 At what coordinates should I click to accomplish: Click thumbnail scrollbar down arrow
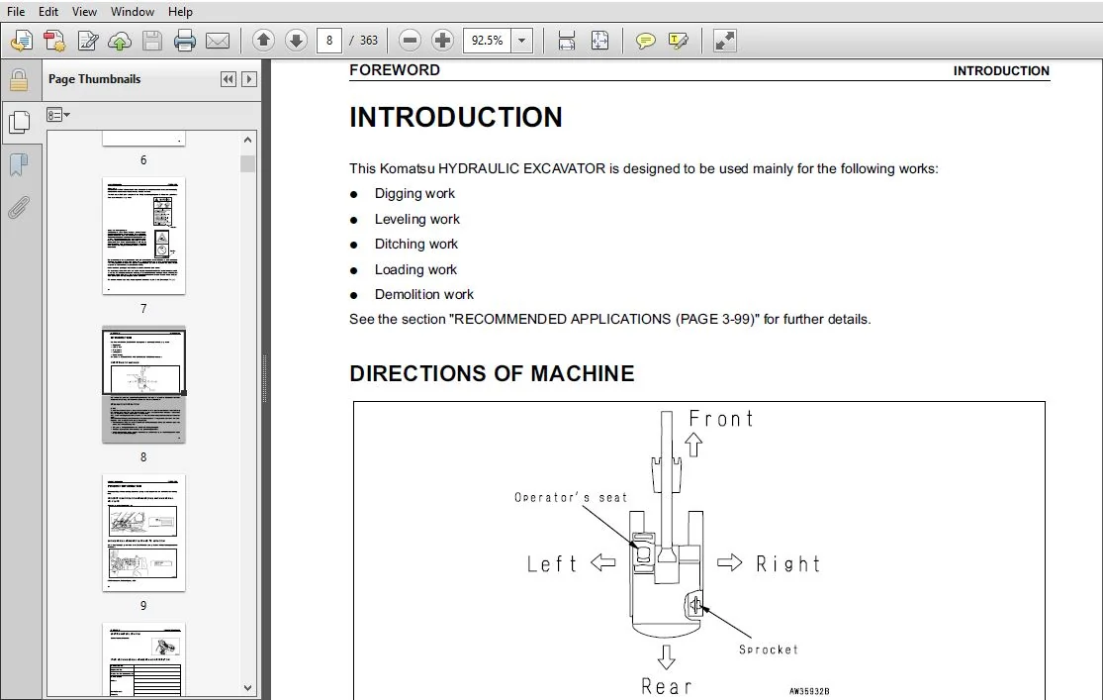[247, 688]
